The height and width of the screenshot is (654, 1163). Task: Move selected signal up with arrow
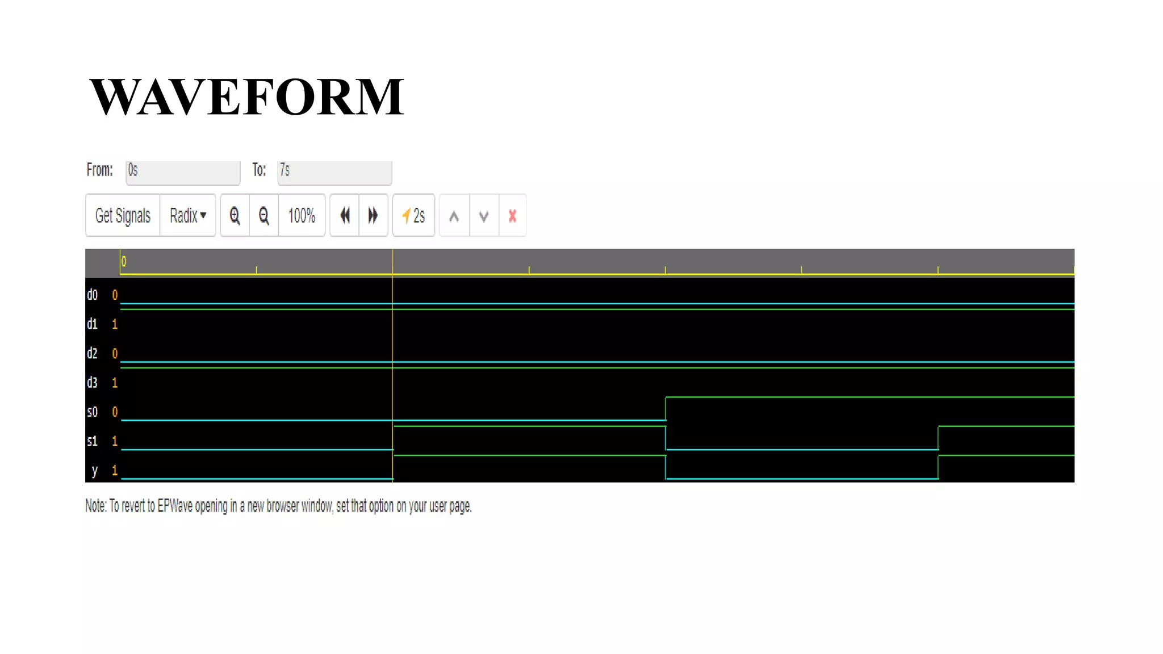tap(454, 215)
